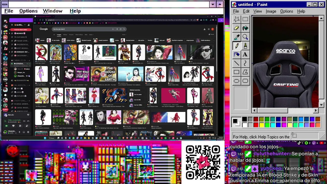This screenshot has height=184, width=327.
Task: Select the Ellipse tool in Paint
Action: point(237,81)
